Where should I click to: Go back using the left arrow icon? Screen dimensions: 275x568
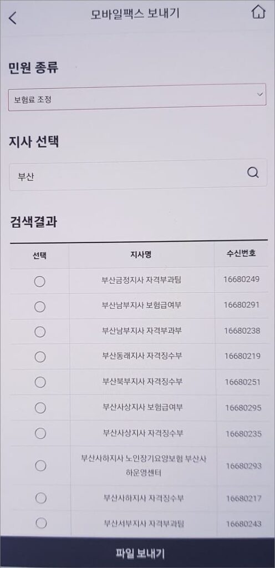pyautogui.click(x=13, y=18)
